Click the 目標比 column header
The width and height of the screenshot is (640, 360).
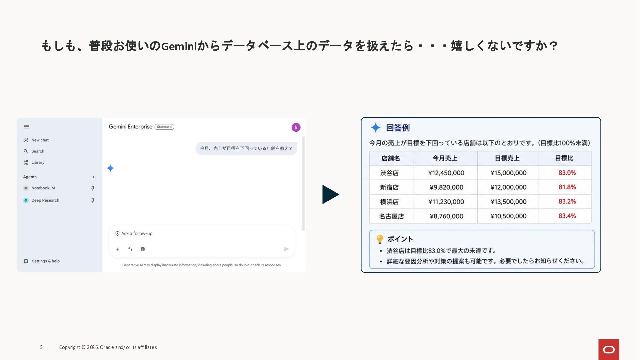(564, 158)
